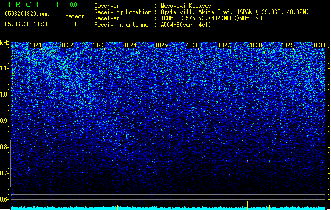Click the A504HB(yagi 4el) antenna text
The height and width of the screenshot is (210, 331).
click(x=186, y=25)
